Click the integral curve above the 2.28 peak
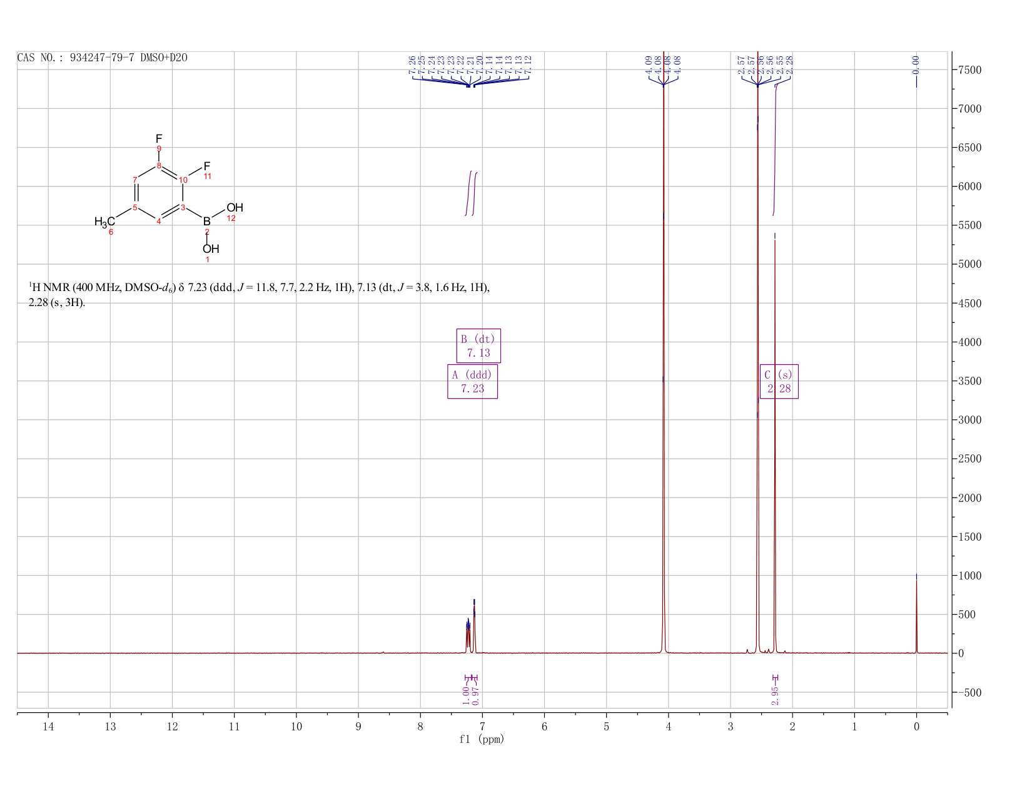1032x798 pixels. 775,150
